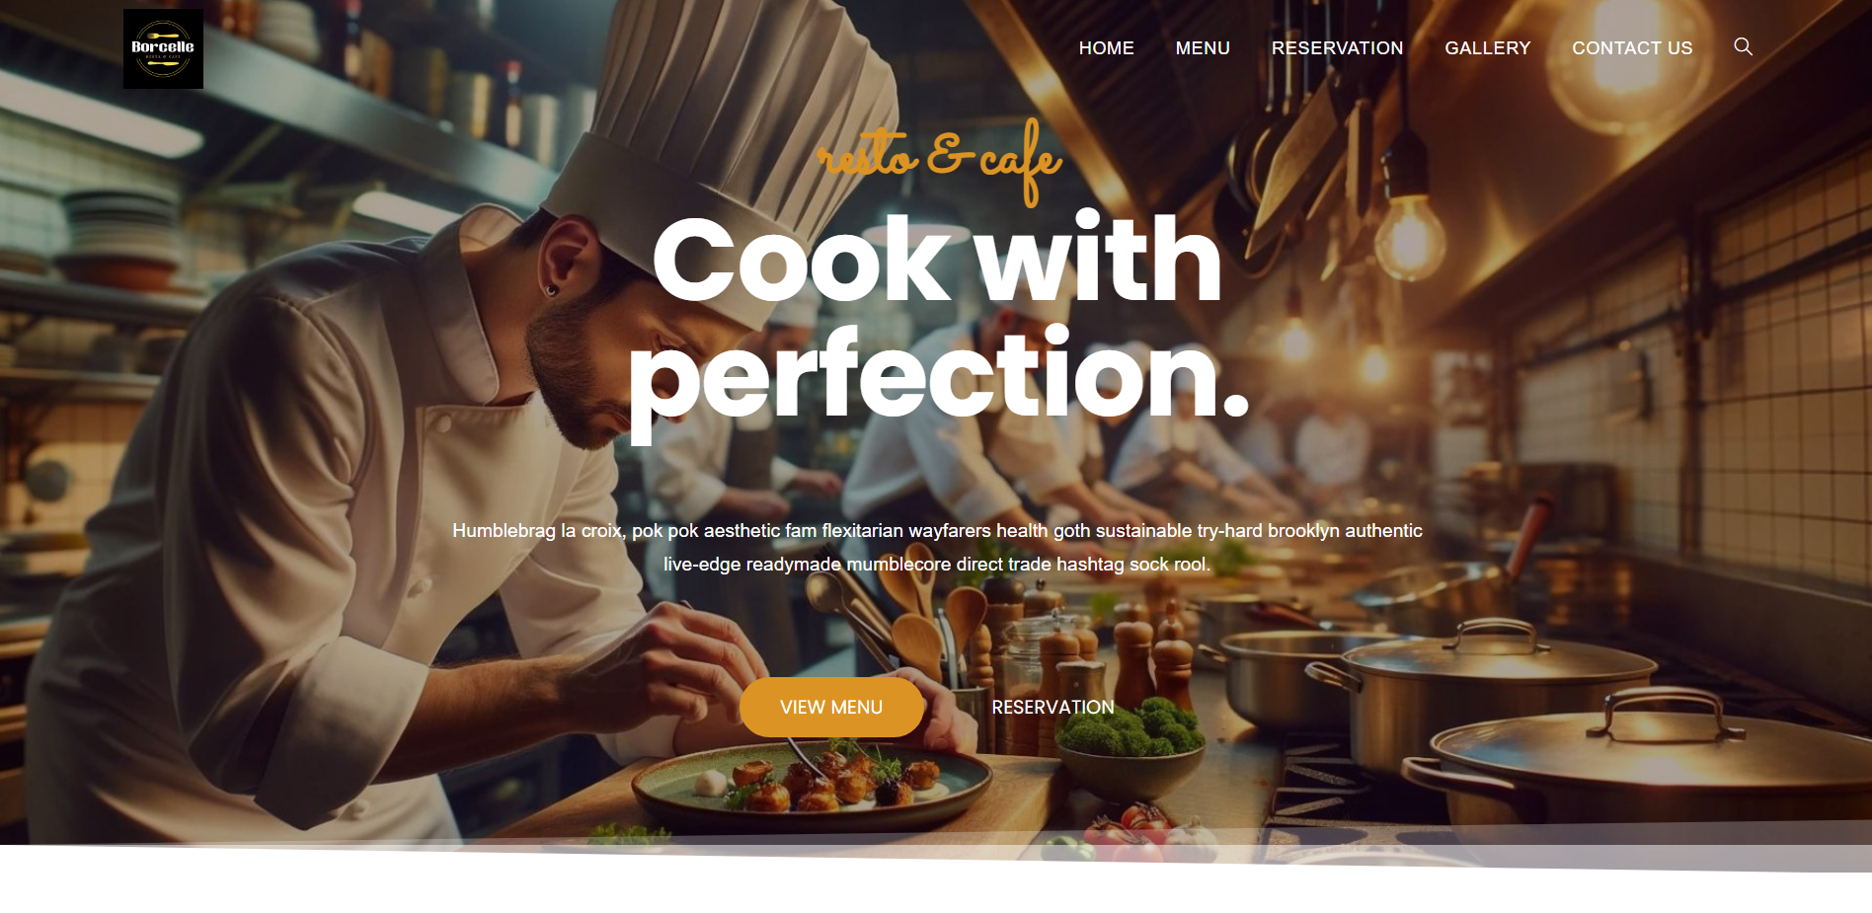The height and width of the screenshot is (913, 1872).
Task: Open the MENU nav item
Action: click(x=1202, y=48)
